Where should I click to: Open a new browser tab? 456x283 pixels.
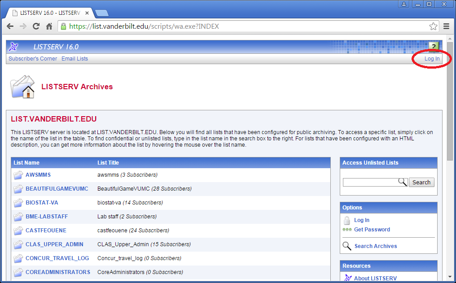pyautogui.click(x=101, y=13)
